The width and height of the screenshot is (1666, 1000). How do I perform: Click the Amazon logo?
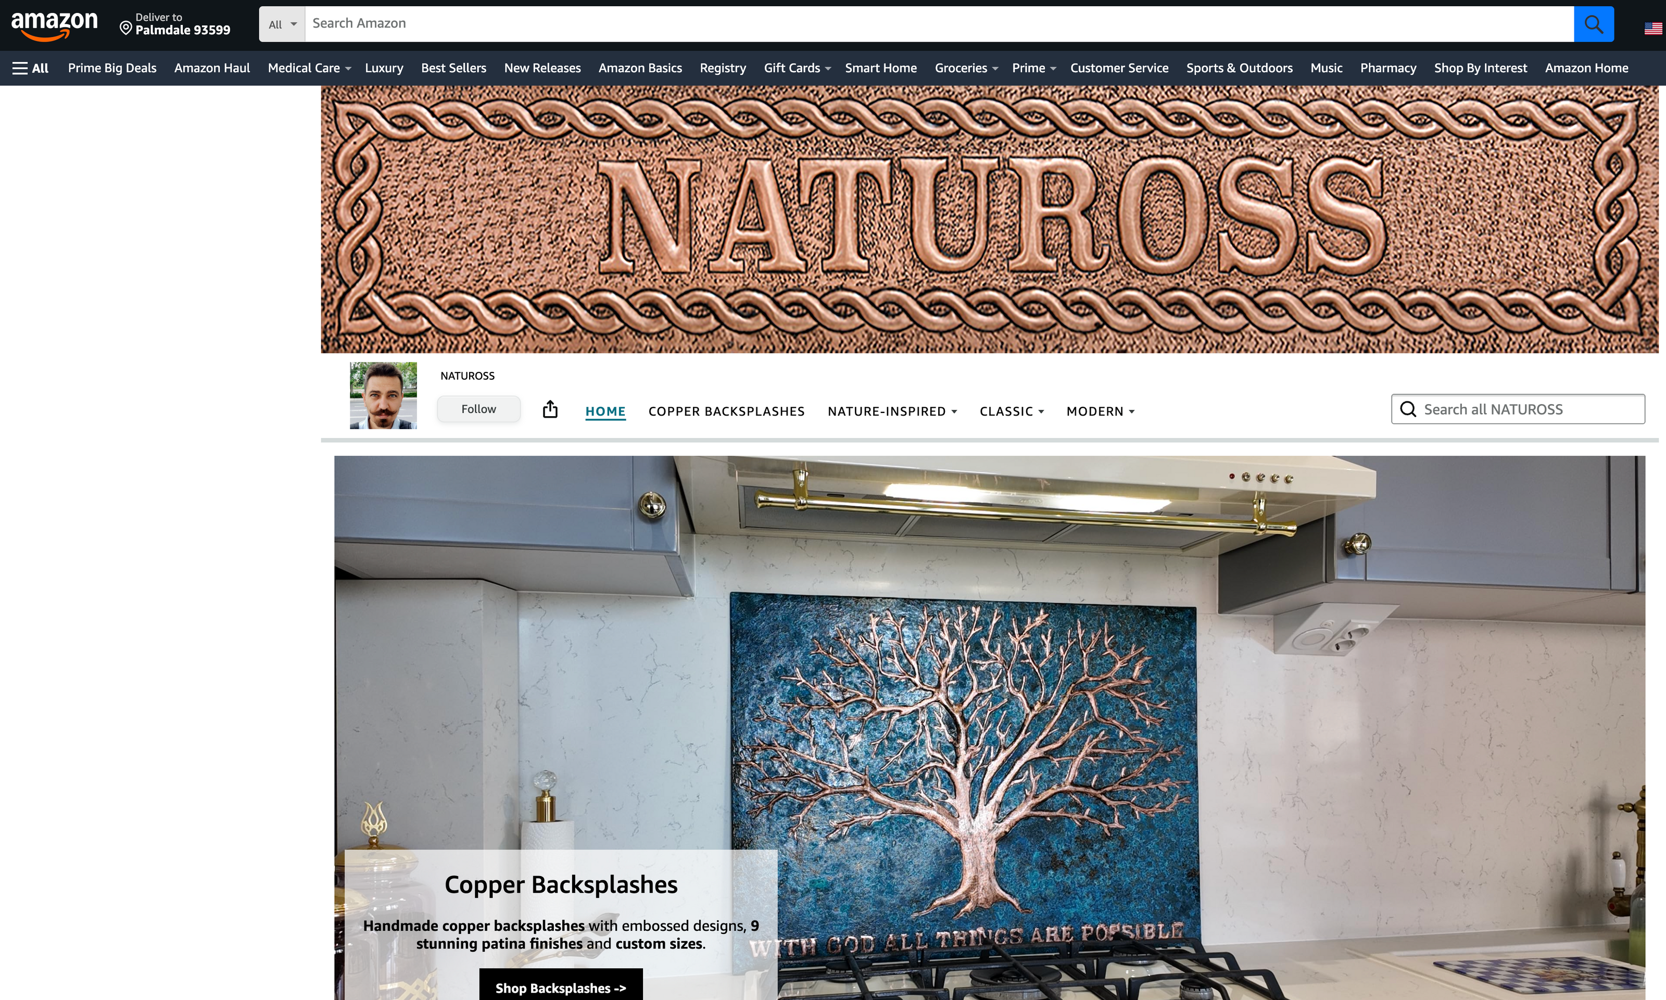tap(54, 24)
